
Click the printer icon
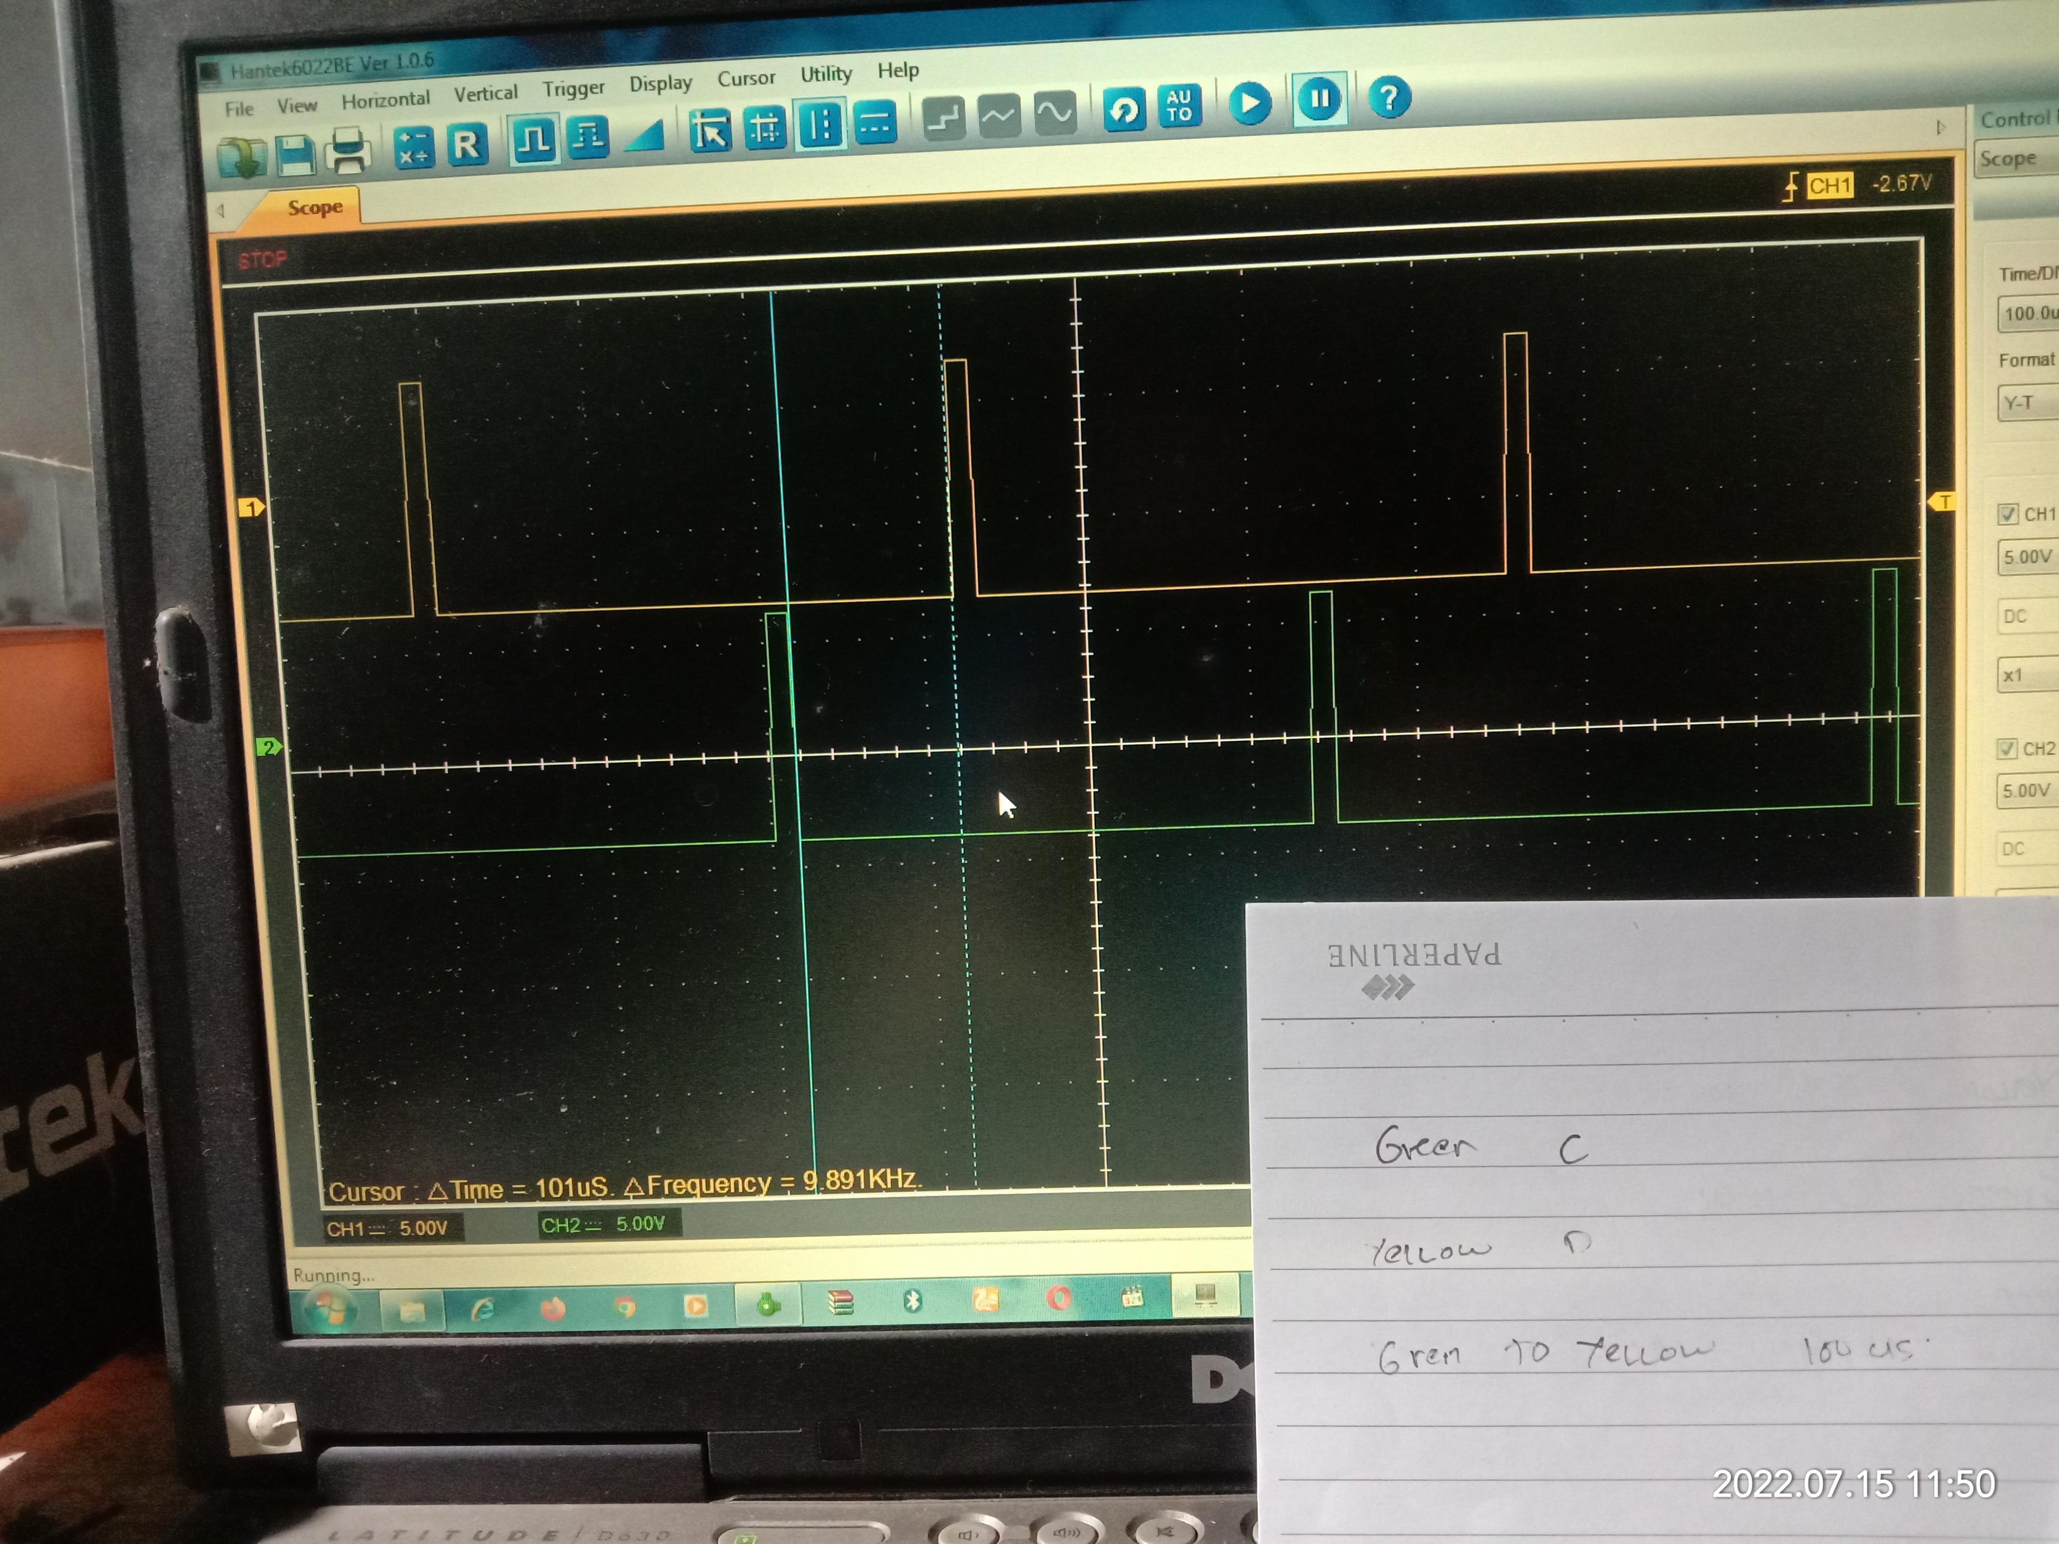pyautogui.click(x=349, y=151)
